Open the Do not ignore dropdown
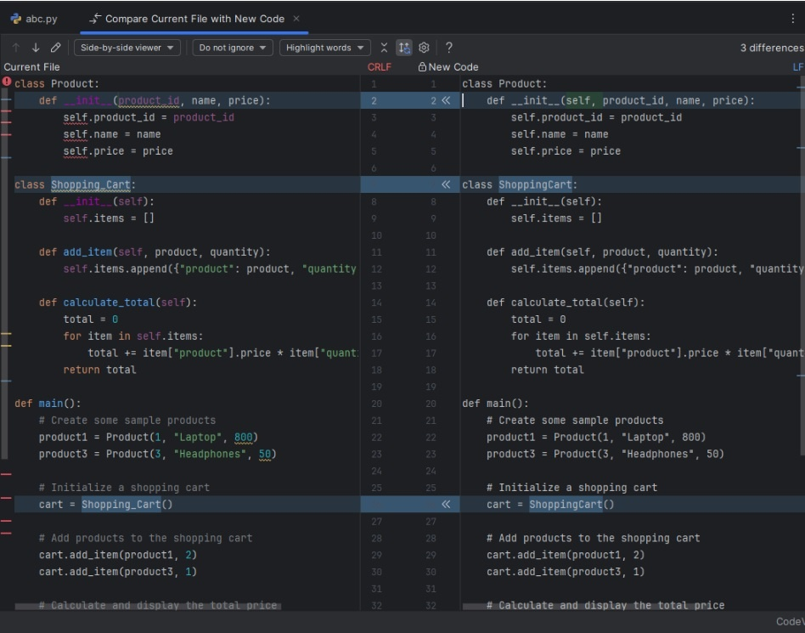Screen dimensions: 805x633 point(232,48)
